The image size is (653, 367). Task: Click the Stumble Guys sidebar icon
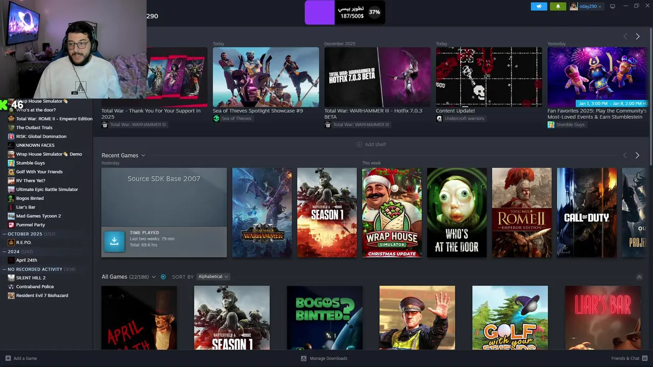point(11,163)
